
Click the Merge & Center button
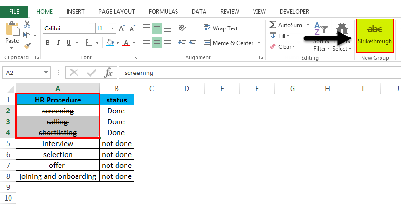coord(229,43)
